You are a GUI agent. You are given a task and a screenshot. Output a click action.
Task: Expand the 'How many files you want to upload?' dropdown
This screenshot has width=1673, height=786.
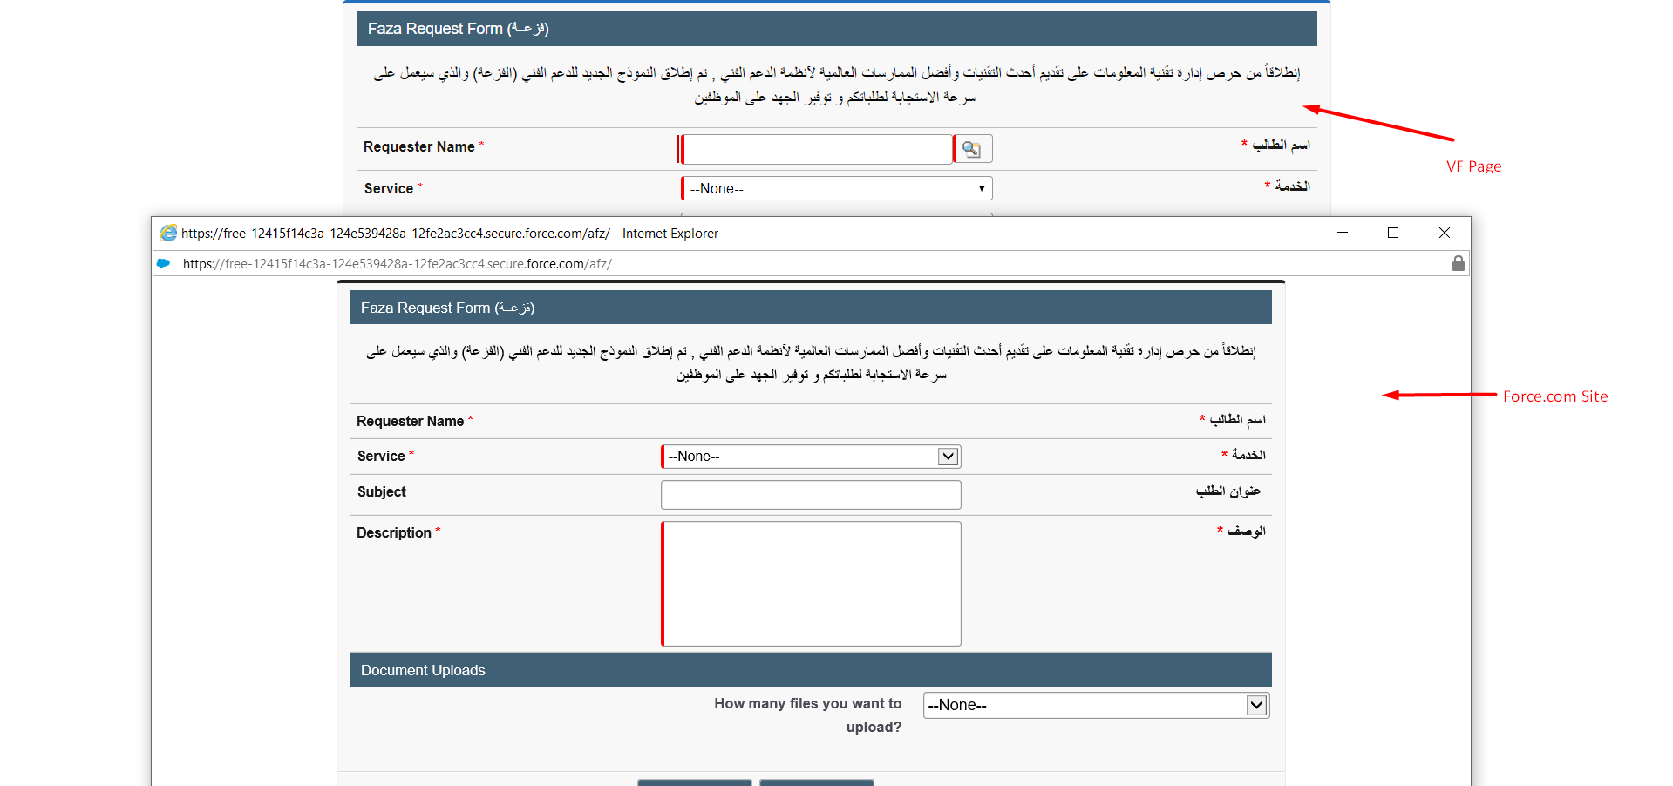click(x=1096, y=705)
